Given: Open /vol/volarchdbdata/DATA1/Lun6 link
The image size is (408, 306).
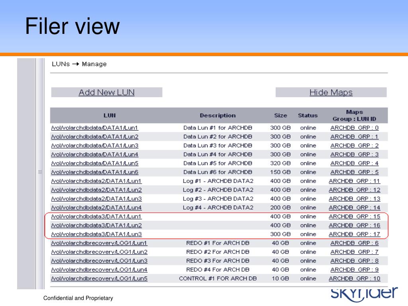Looking at the screenshot, I should tap(95, 172).
